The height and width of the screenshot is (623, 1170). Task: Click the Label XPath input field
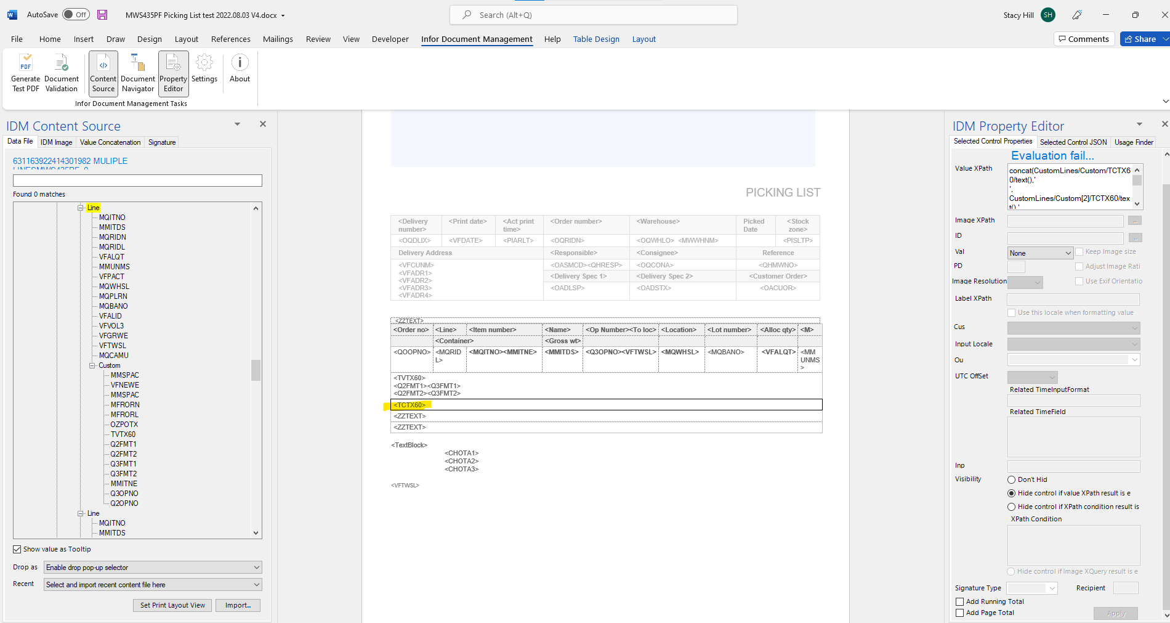[1073, 299]
